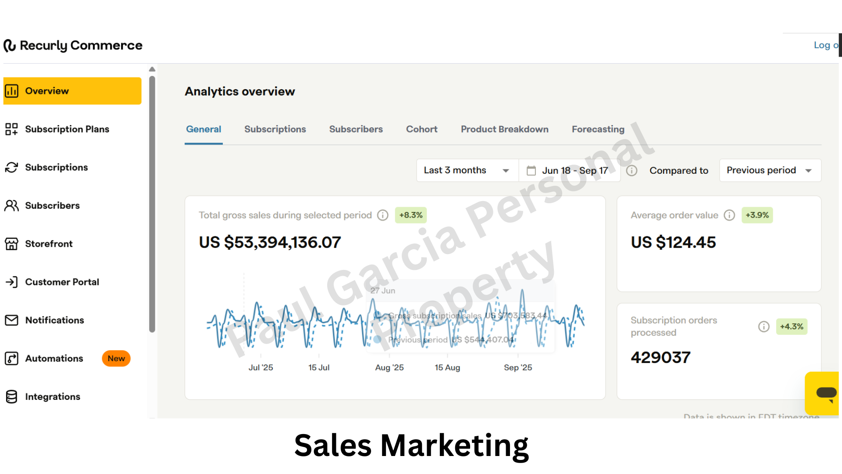Click the sidebar scroll up arrow
Screen dimensions: 842x474
coord(152,69)
